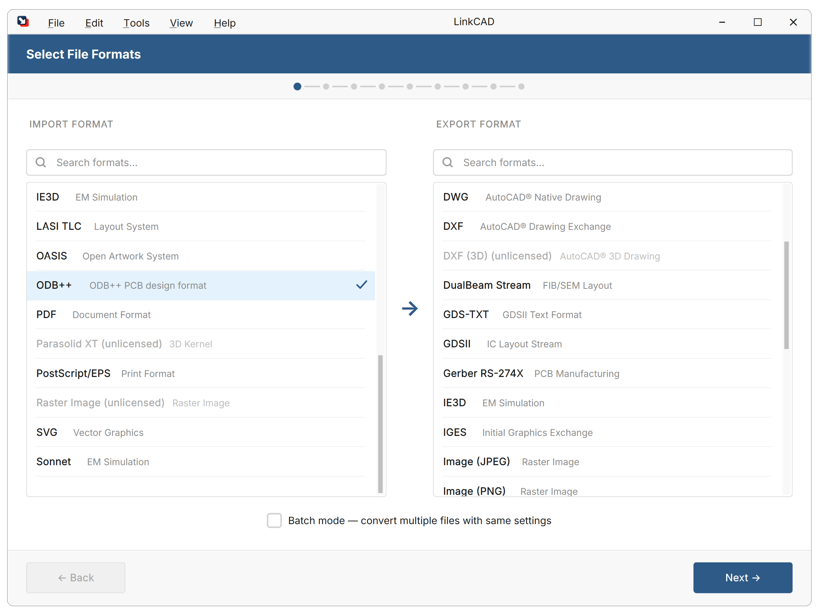
Task: Select DXF (3D) (unlicensed) export format
Action: 608,256
